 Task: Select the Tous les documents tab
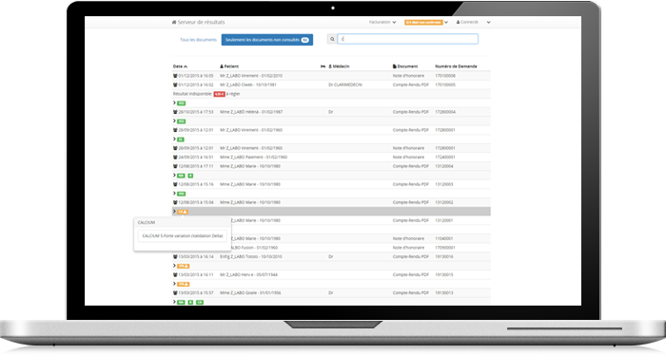(x=198, y=40)
